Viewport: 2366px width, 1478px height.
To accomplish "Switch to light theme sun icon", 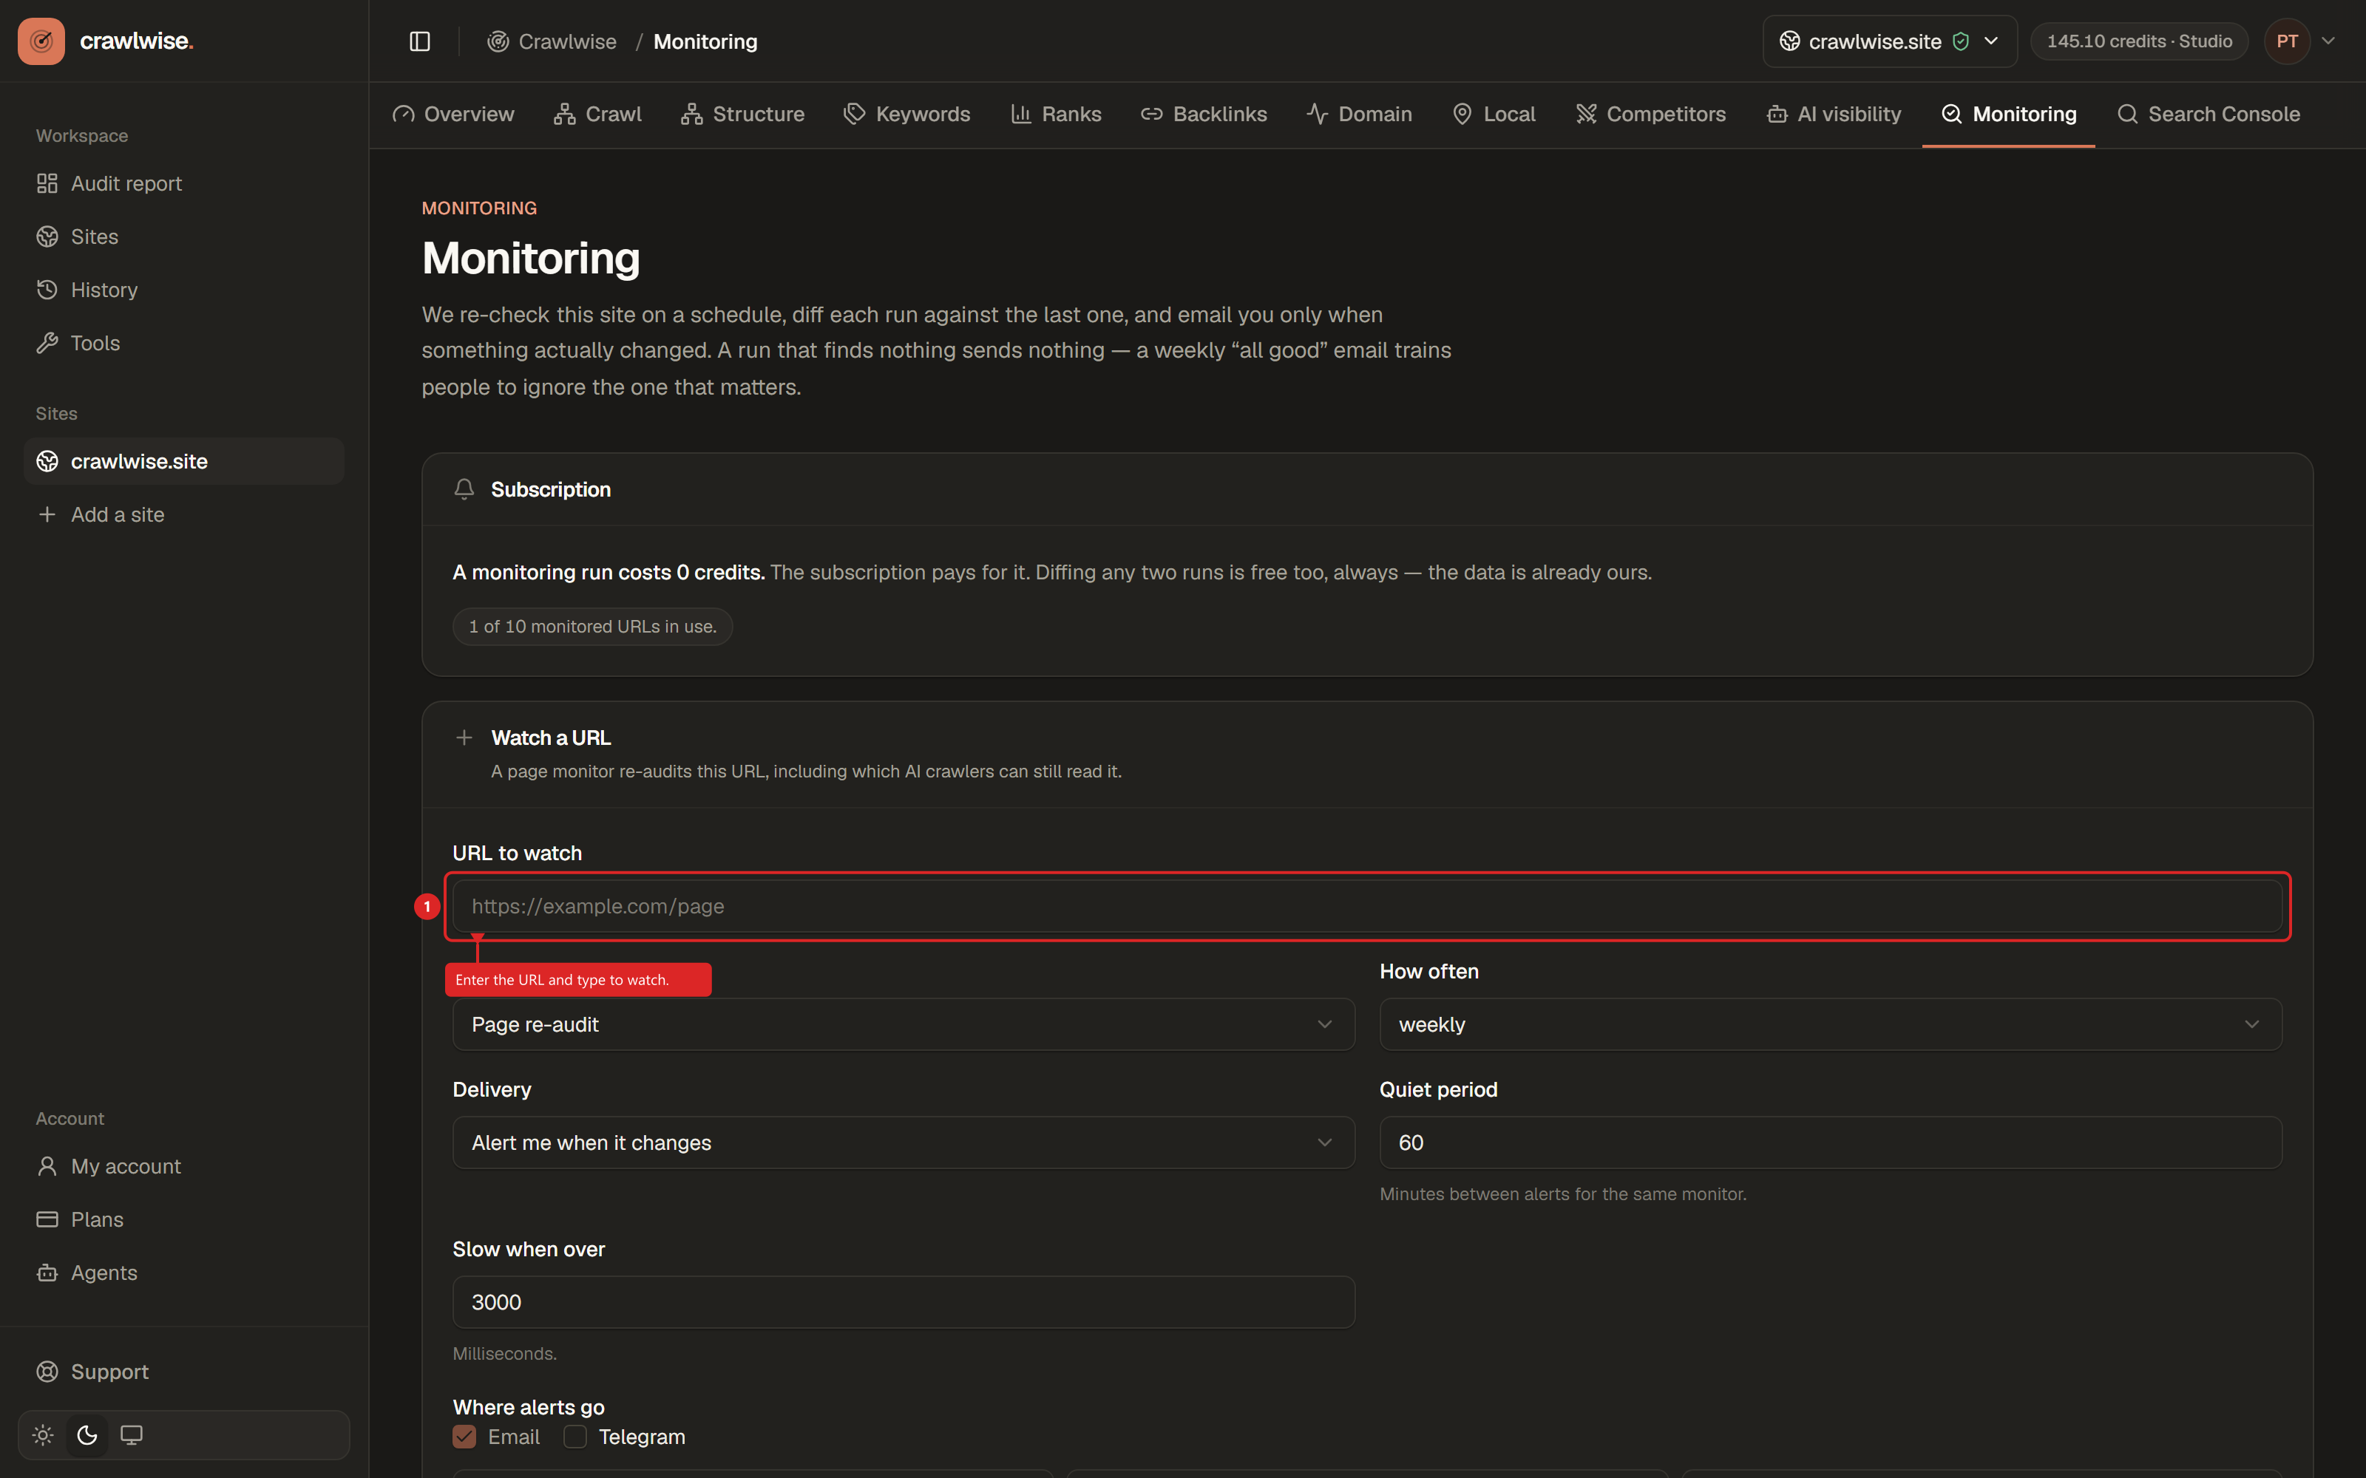I will click(x=43, y=1435).
